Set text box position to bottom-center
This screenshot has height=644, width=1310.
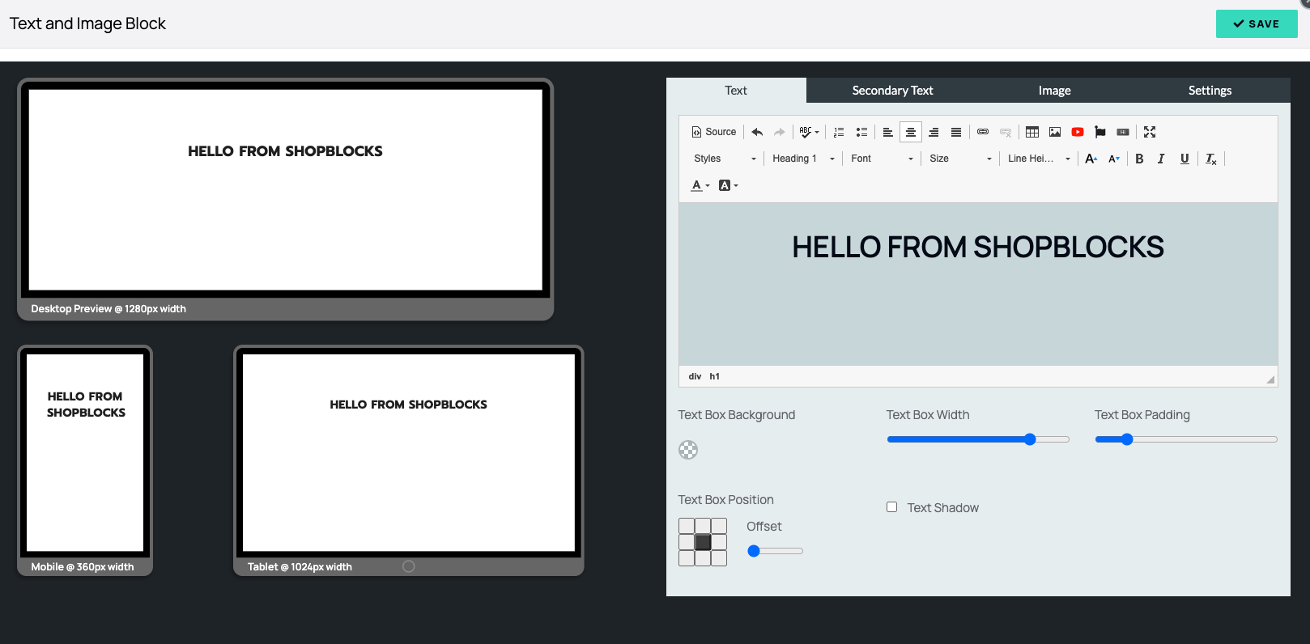[703, 558]
